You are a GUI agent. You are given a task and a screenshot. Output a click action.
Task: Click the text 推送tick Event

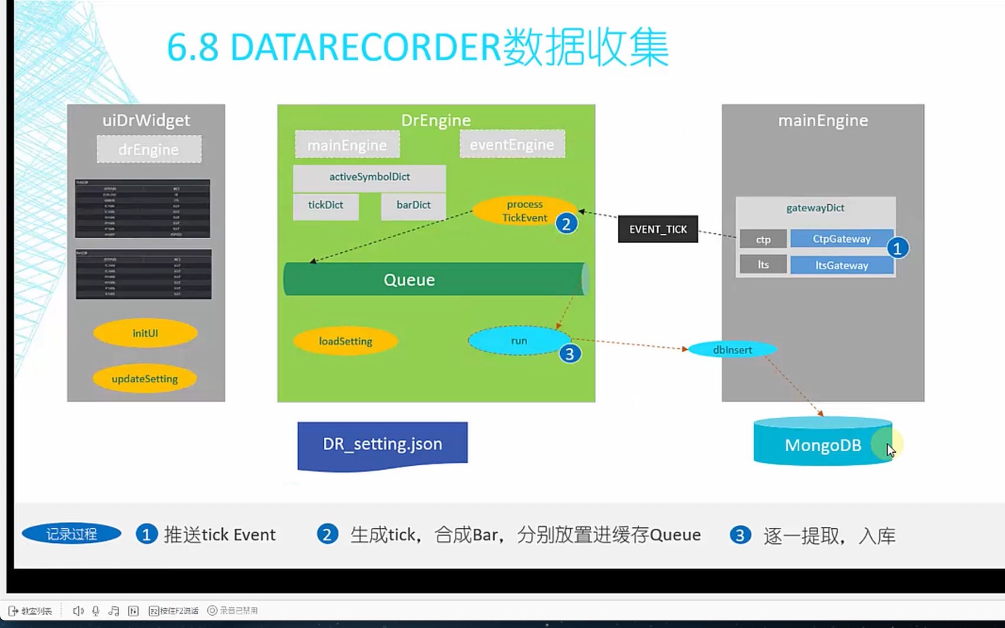point(220,535)
